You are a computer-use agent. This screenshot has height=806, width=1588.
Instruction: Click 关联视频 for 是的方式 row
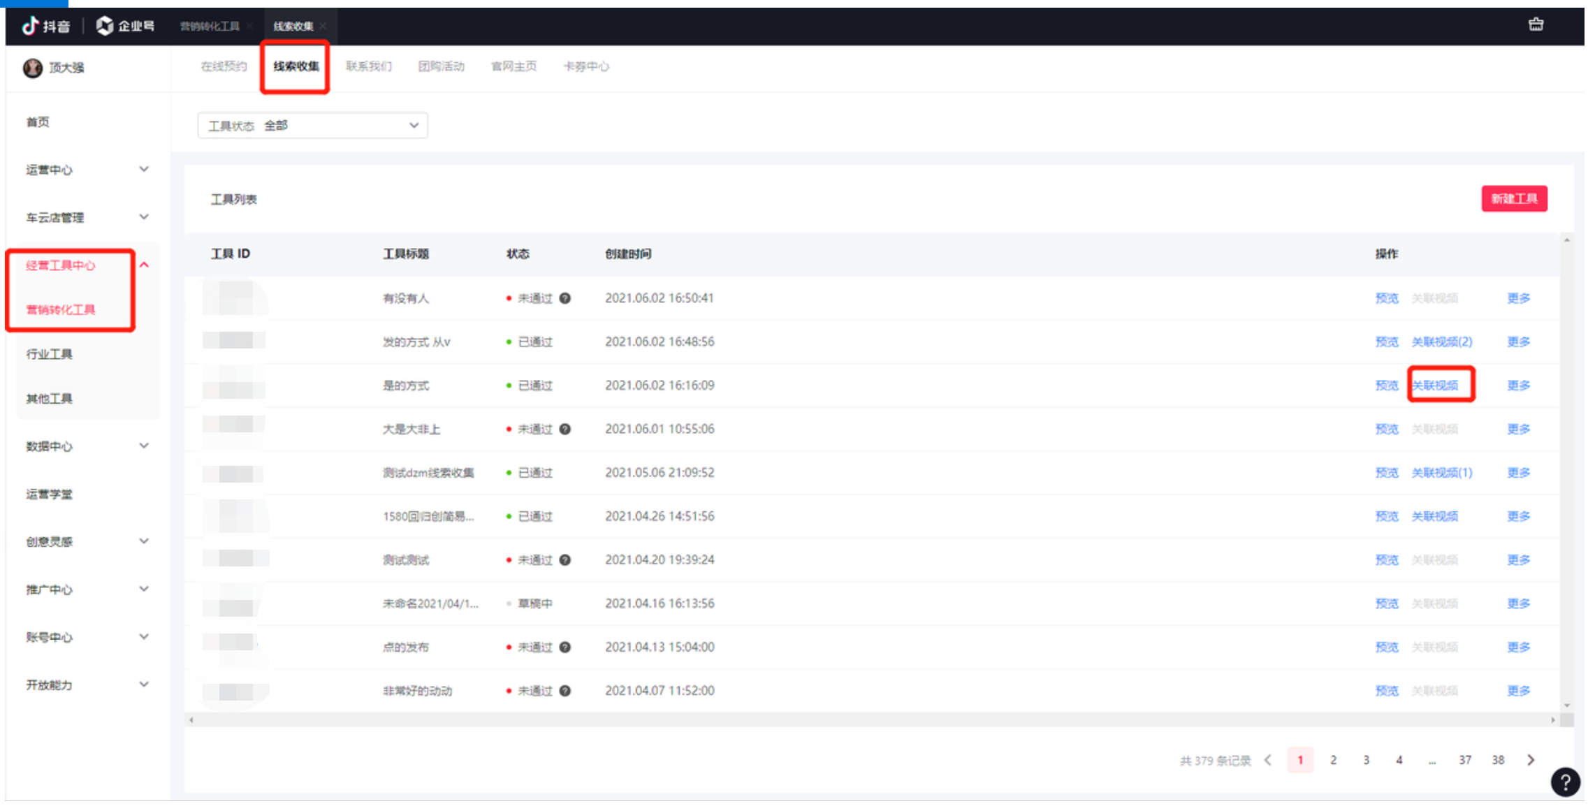pyautogui.click(x=1435, y=386)
